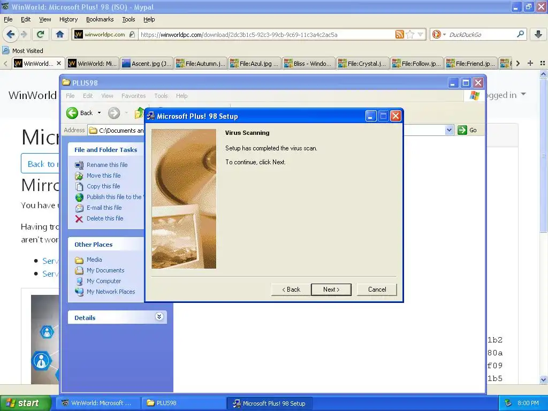Open the Most Visited bookmarks folder
This screenshot has height=411, width=548.
pos(23,51)
